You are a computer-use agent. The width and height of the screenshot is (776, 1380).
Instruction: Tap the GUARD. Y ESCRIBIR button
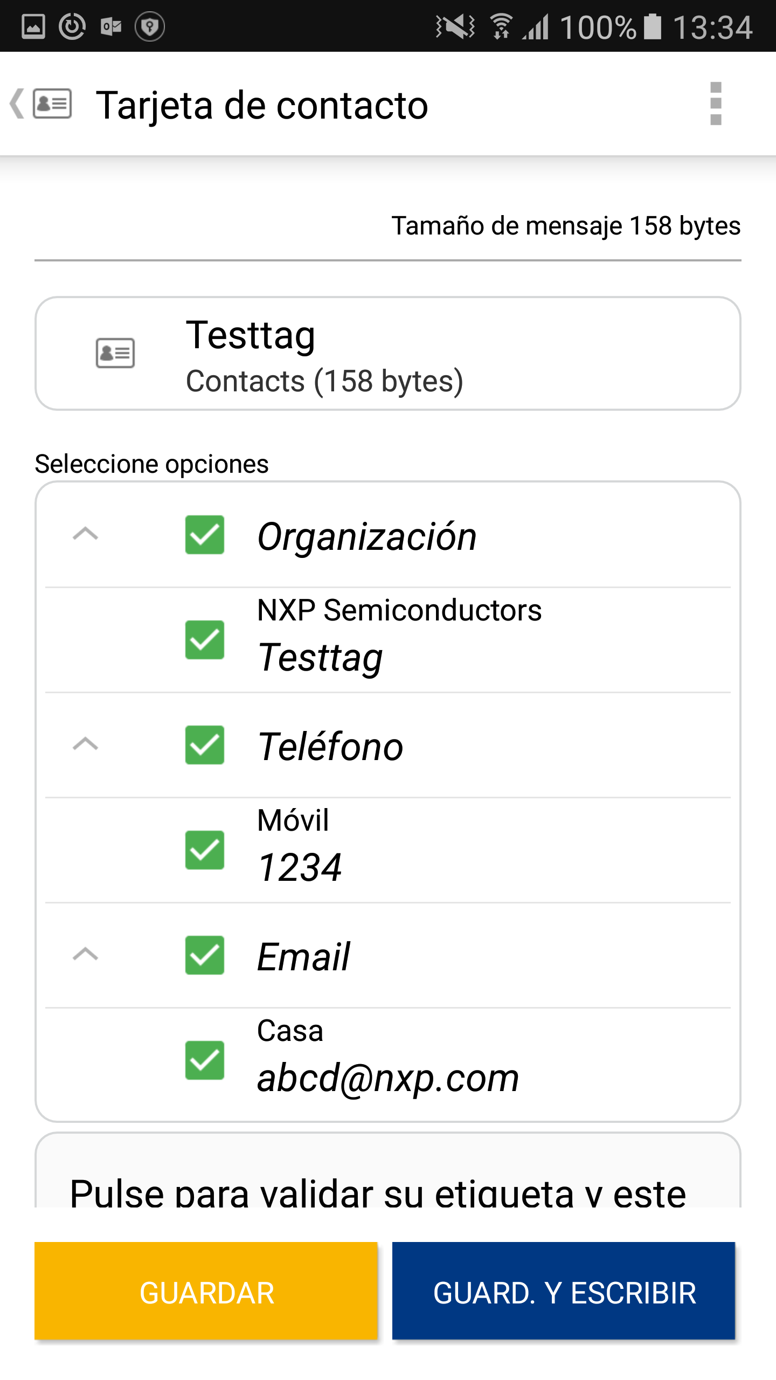[564, 1291]
